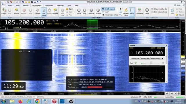Open the Style dropdown
Viewport: 186px width, 104px height.
click(x=180, y=5)
